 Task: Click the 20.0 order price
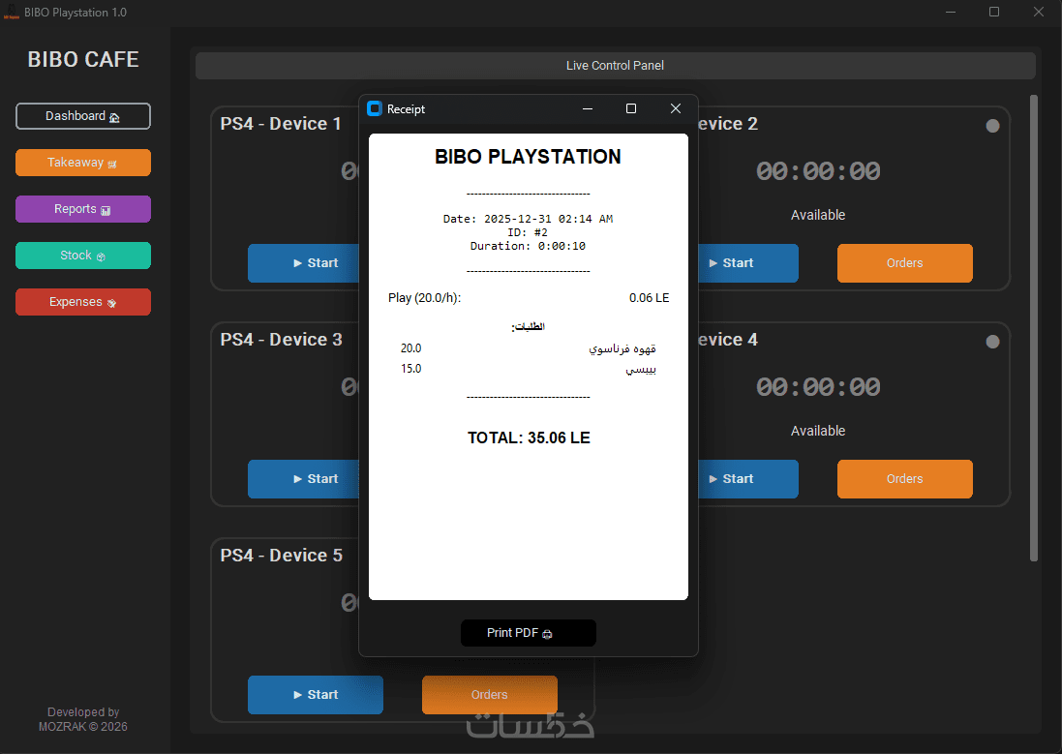411,348
